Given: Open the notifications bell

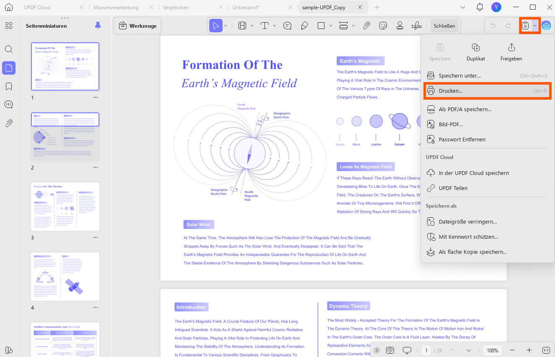Looking at the screenshot, I should tap(480, 7).
